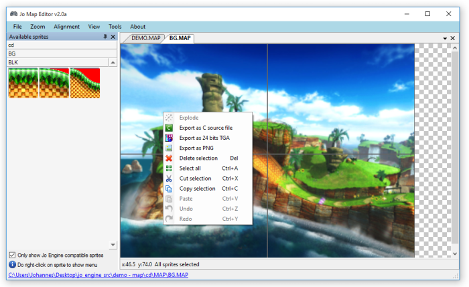469x287 pixels.
Task: Click the TGA export icon
Action: click(x=169, y=138)
